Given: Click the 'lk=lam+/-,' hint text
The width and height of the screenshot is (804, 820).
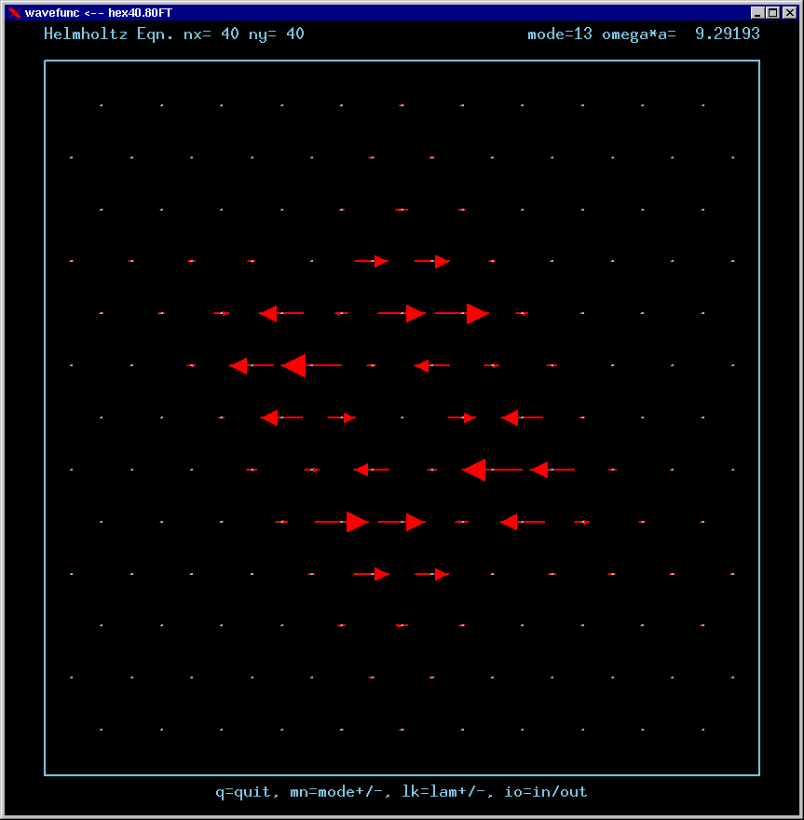Looking at the screenshot, I should (447, 792).
